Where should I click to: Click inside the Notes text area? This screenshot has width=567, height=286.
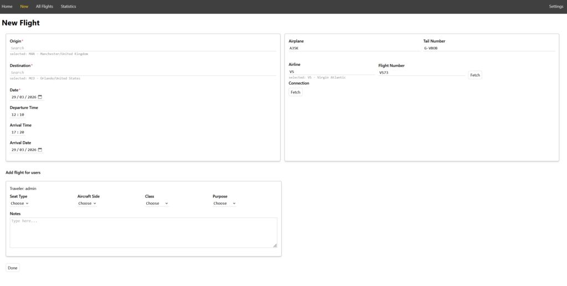[x=143, y=232]
